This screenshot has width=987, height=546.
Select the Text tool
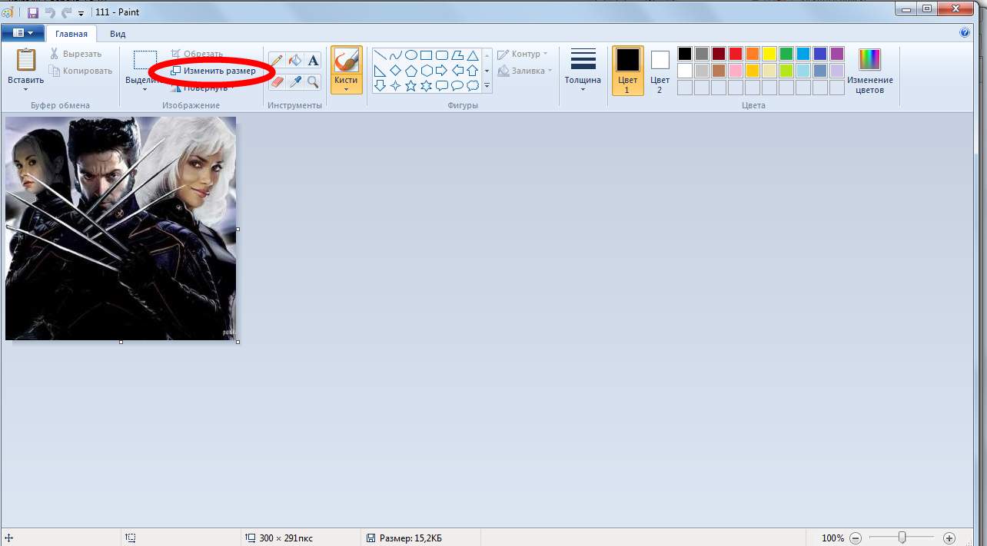[x=313, y=61]
